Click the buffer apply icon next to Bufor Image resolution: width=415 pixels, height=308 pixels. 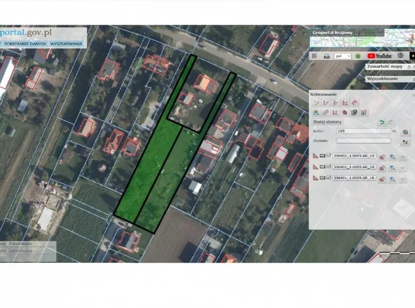[x=405, y=131]
